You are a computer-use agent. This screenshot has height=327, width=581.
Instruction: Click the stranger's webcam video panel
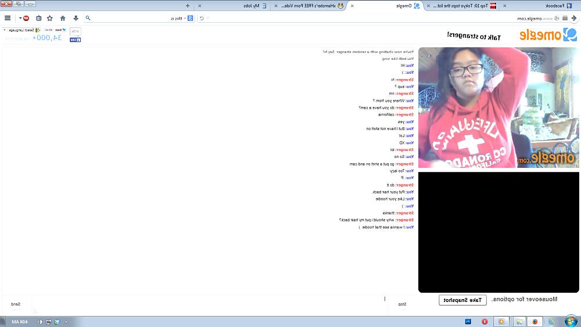point(498,107)
